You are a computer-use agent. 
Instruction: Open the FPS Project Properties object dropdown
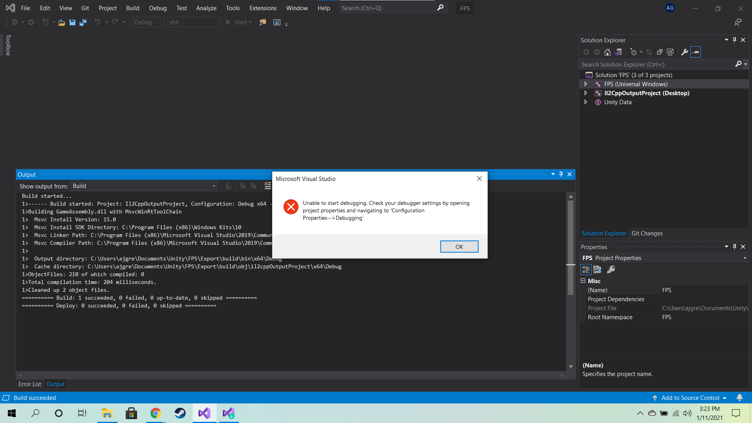pos(745,258)
